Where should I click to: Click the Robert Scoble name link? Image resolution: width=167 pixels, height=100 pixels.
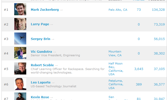click(x=42, y=65)
